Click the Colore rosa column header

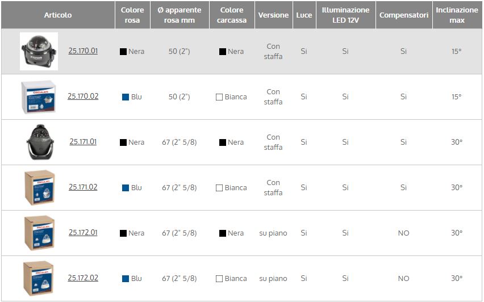pos(132,15)
